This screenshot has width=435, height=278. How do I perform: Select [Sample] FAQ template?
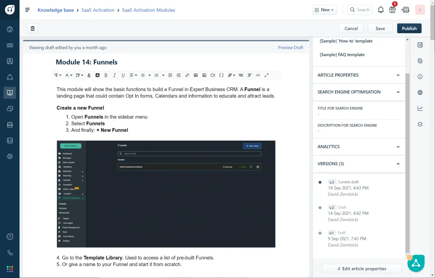(x=342, y=55)
